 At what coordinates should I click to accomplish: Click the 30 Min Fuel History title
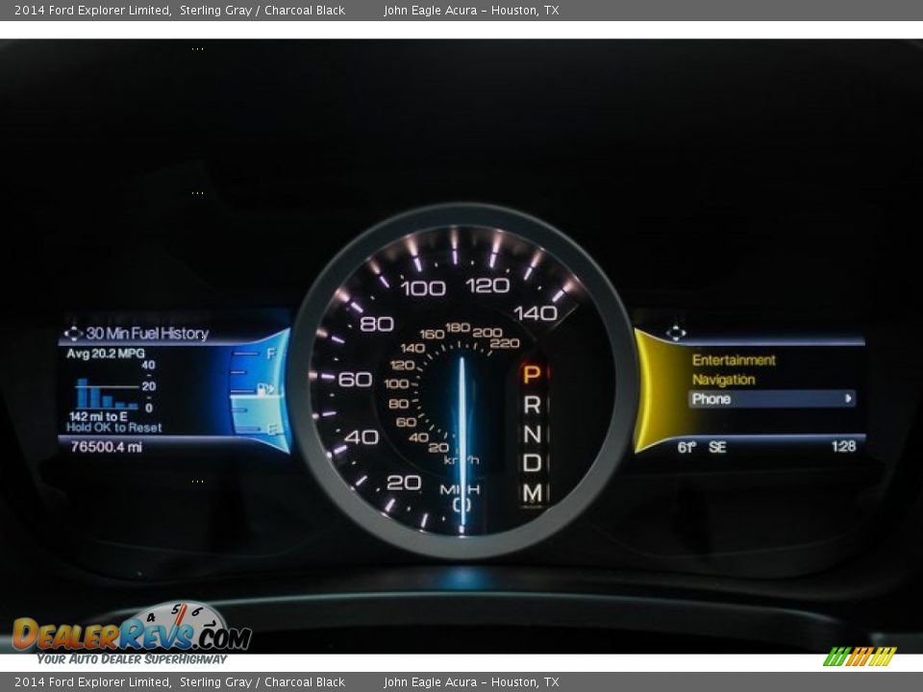[147, 334]
